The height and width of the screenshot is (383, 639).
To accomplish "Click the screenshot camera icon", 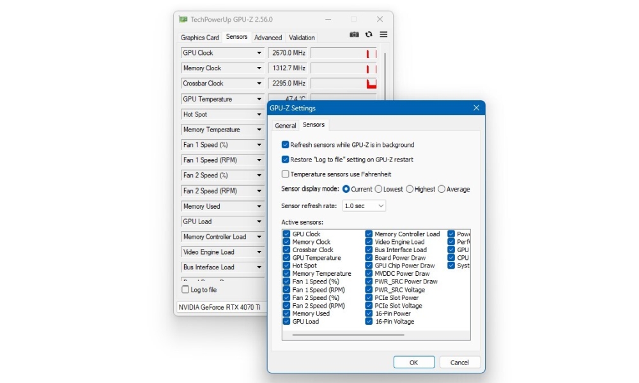I will tap(354, 34).
